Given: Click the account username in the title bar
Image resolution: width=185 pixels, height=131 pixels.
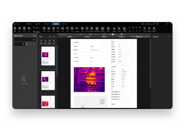Looking at the screenshot, I should [148, 24].
